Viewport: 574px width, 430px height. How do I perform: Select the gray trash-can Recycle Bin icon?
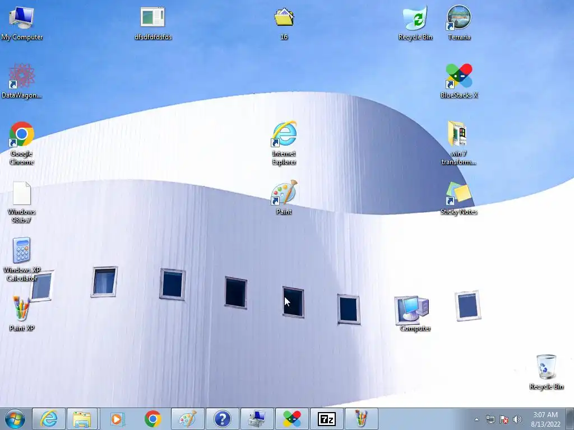tap(546, 372)
